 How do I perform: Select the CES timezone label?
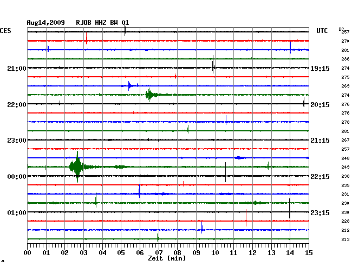(5, 31)
